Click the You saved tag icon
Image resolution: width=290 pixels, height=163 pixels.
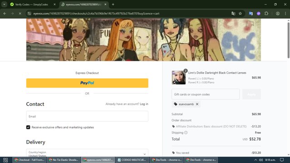[x=173, y=153]
